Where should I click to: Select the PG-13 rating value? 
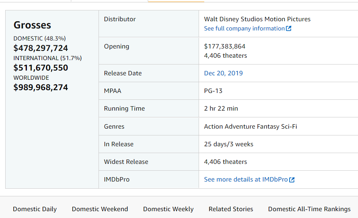213,91
